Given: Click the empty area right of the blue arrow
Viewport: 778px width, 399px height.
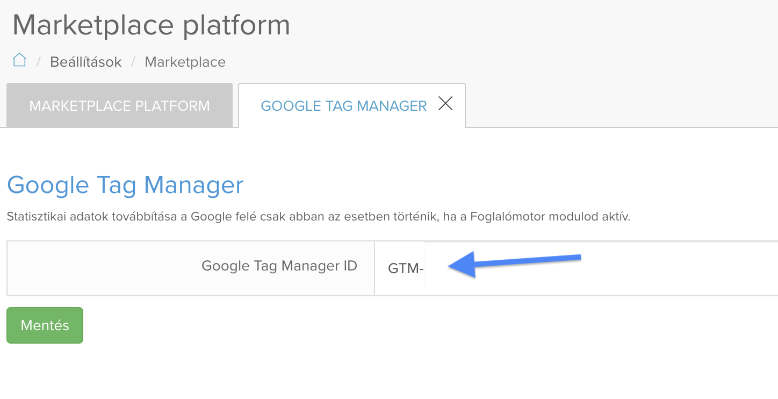Looking at the screenshot, I should pyautogui.click(x=680, y=268).
